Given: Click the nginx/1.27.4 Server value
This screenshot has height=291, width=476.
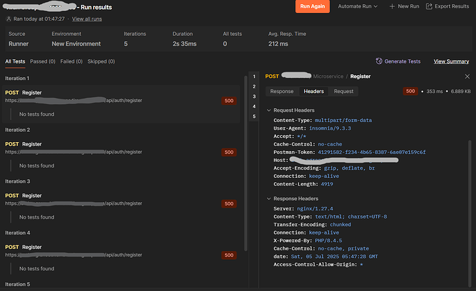Looking at the screenshot, I should click(x=315, y=209).
